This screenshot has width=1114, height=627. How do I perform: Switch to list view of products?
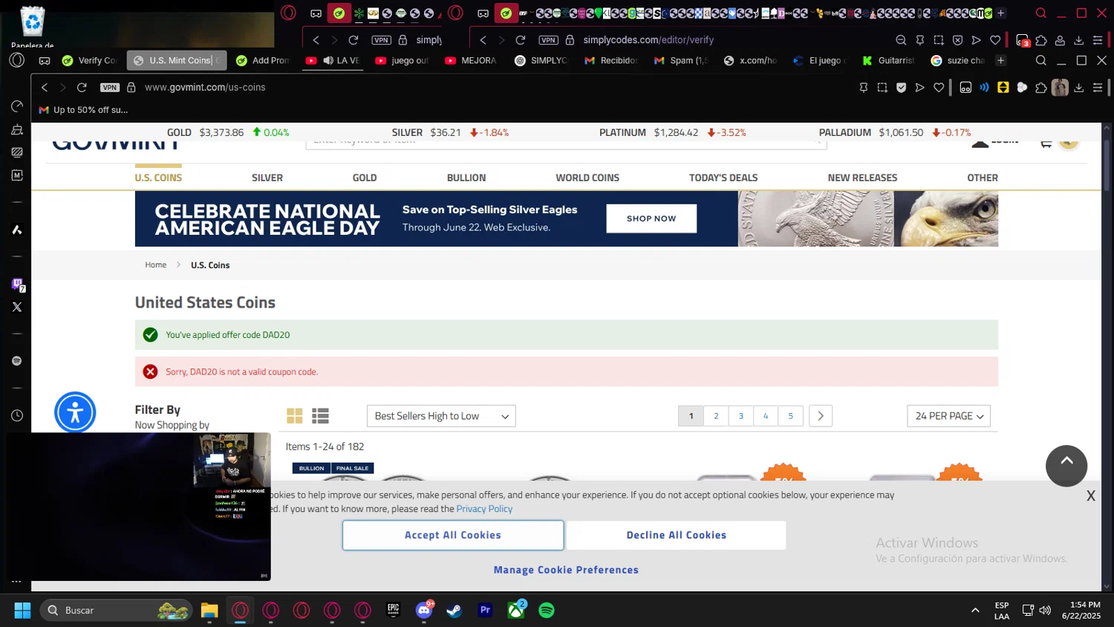click(320, 416)
